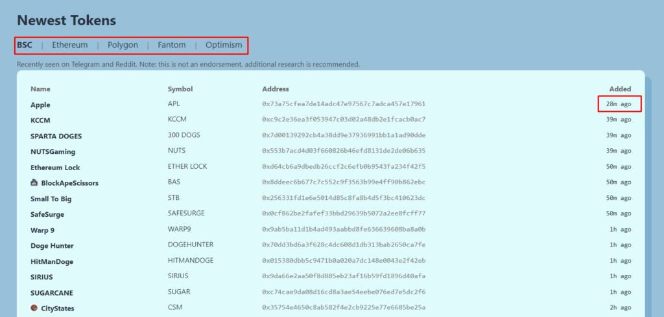Click the Address column header
The image size is (664, 317).
275,89
